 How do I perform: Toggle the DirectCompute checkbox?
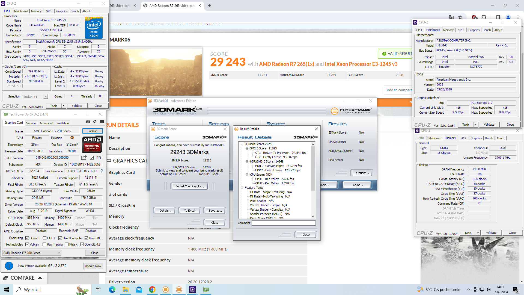click(60, 238)
